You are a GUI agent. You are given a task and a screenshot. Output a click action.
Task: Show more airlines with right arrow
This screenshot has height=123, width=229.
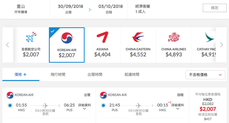(x=221, y=45)
